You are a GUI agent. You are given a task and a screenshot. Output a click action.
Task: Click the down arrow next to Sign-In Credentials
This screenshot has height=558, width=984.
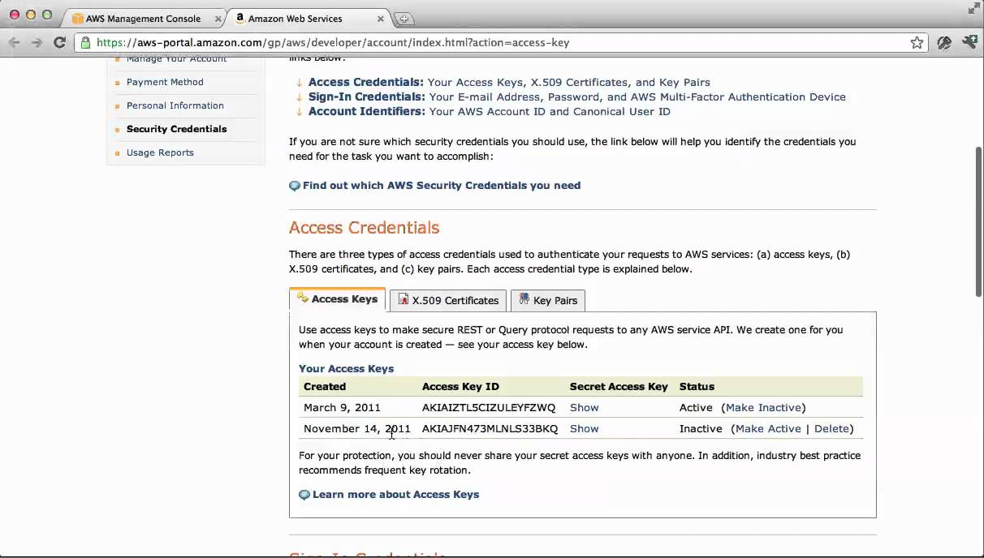coord(299,97)
